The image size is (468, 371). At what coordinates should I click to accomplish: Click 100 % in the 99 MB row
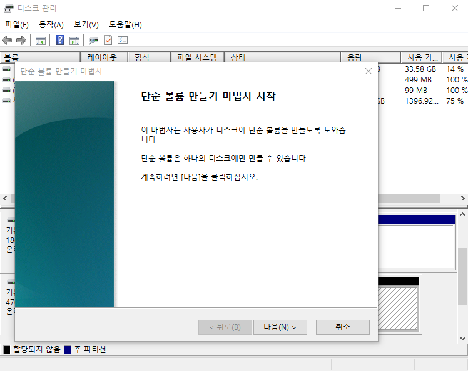tap(457, 91)
